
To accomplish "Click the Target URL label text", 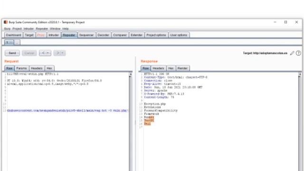I will pos(265,53).
